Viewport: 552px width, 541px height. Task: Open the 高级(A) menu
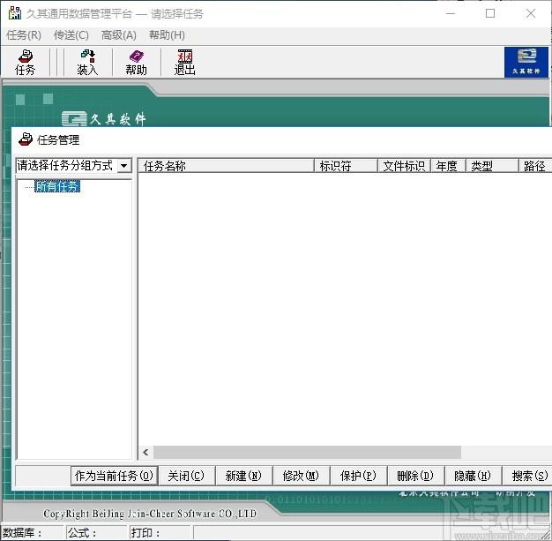pos(119,35)
